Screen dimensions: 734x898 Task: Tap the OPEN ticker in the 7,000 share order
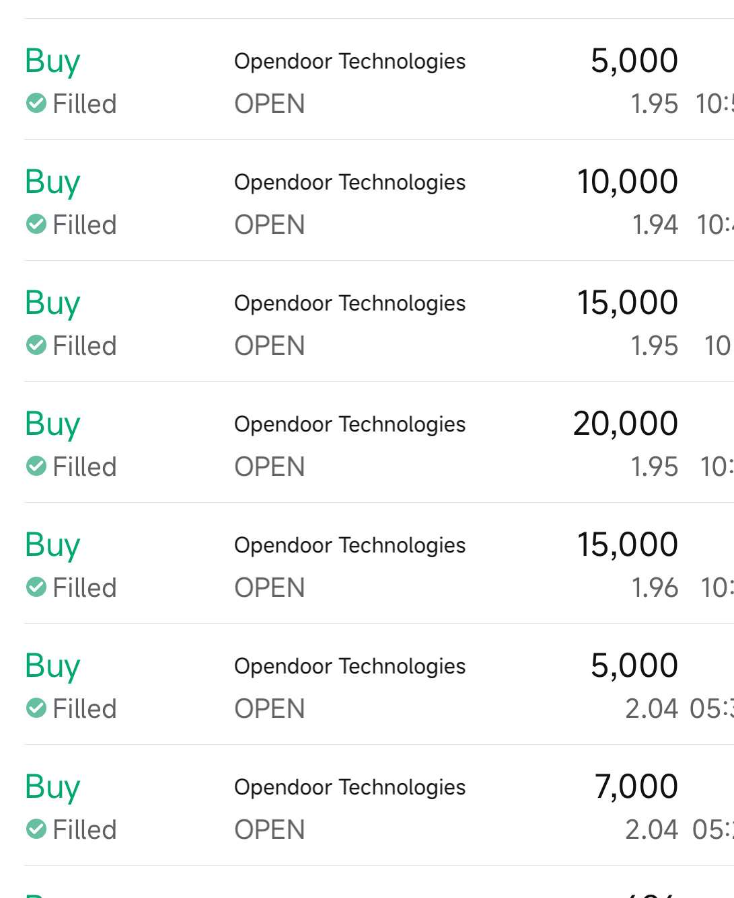[x=269, y=829]
